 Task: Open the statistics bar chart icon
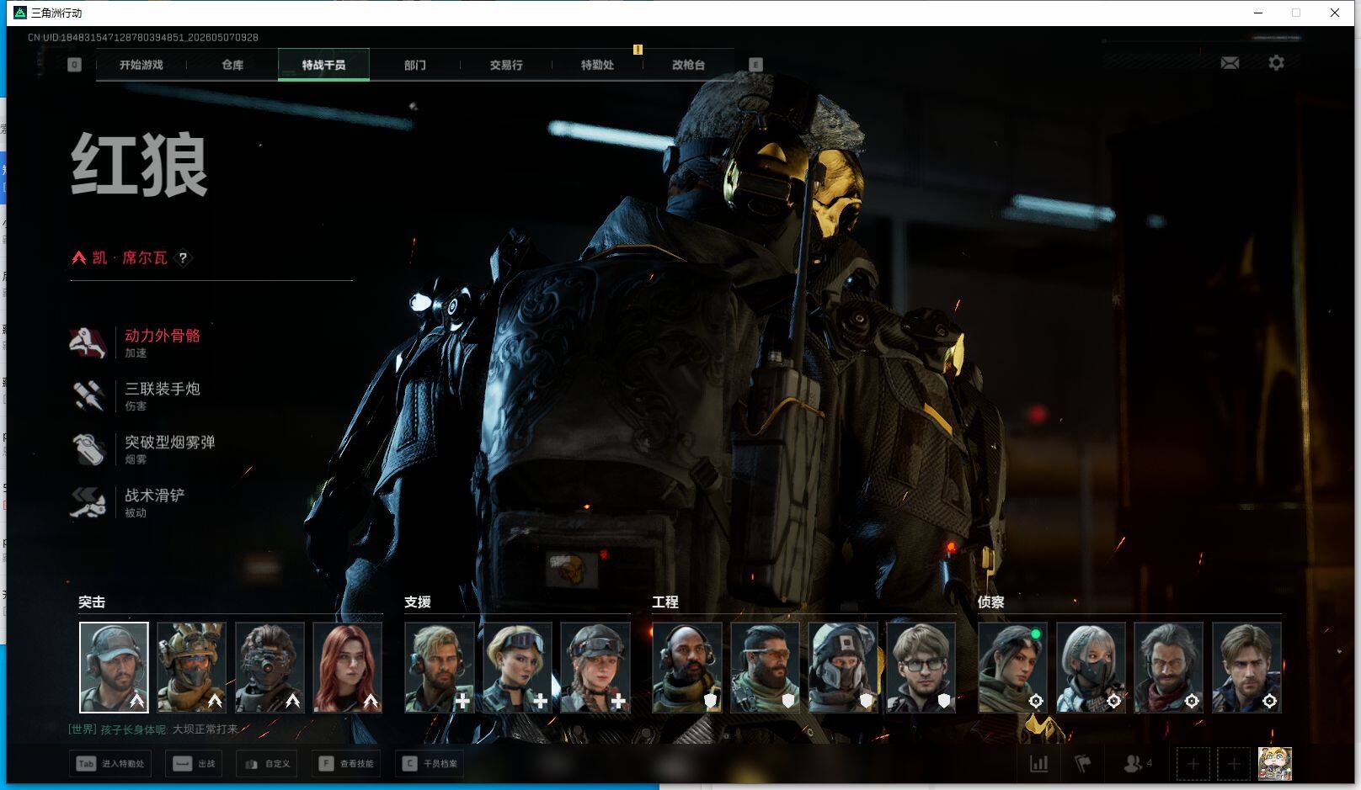[x=1039, y=764]
